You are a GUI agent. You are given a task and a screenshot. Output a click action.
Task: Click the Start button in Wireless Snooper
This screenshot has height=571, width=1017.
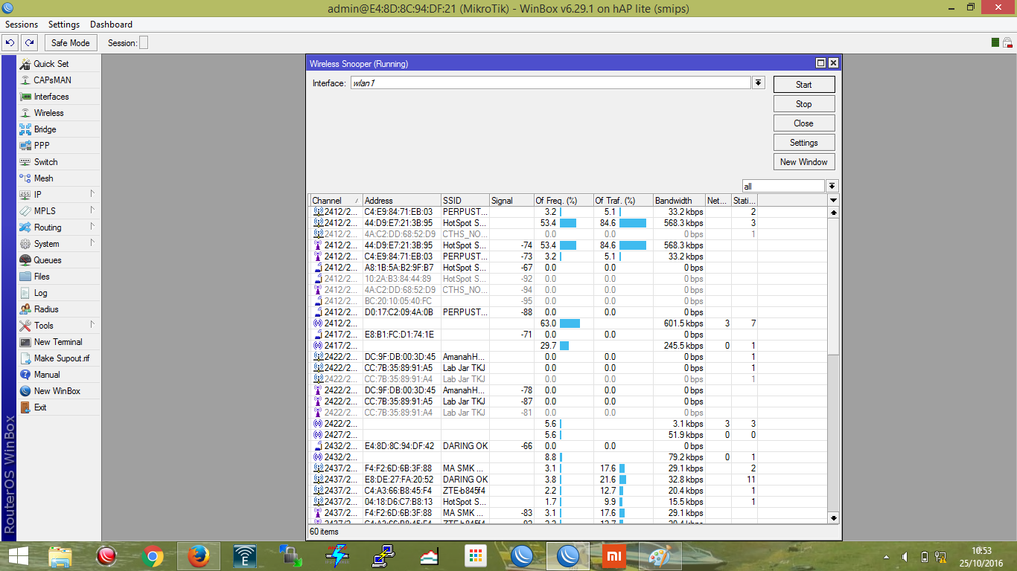point(804,85)
